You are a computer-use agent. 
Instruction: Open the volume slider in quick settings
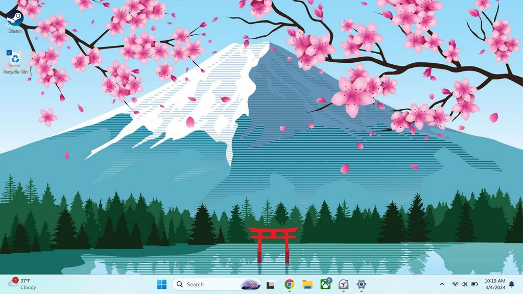click(464, 284)
